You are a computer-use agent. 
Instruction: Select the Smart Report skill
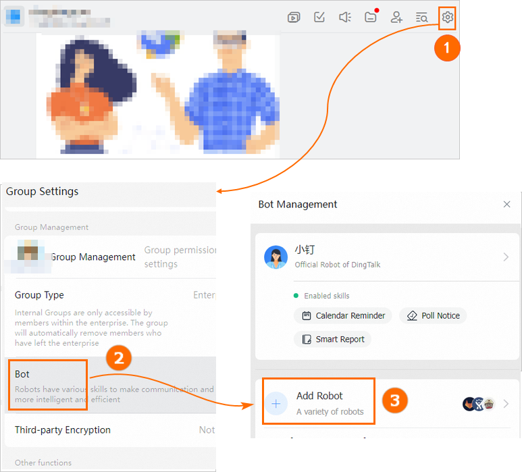pyautogui.click(x=332, y=339)
